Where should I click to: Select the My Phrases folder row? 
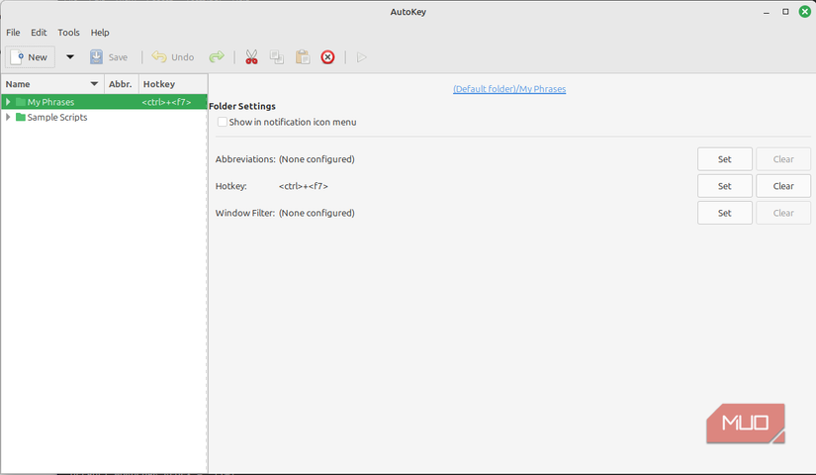[104, 102]
